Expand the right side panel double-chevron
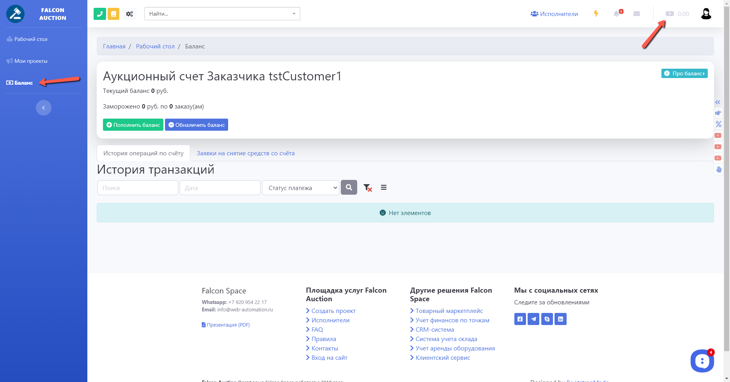This screenshot has height=382, width=730. (x=718, y=102)
